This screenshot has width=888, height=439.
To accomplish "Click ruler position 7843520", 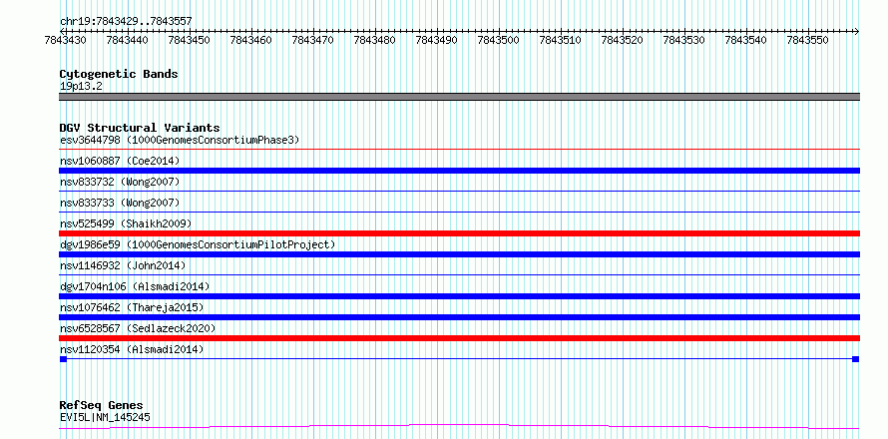I will (x=622, y=40).
